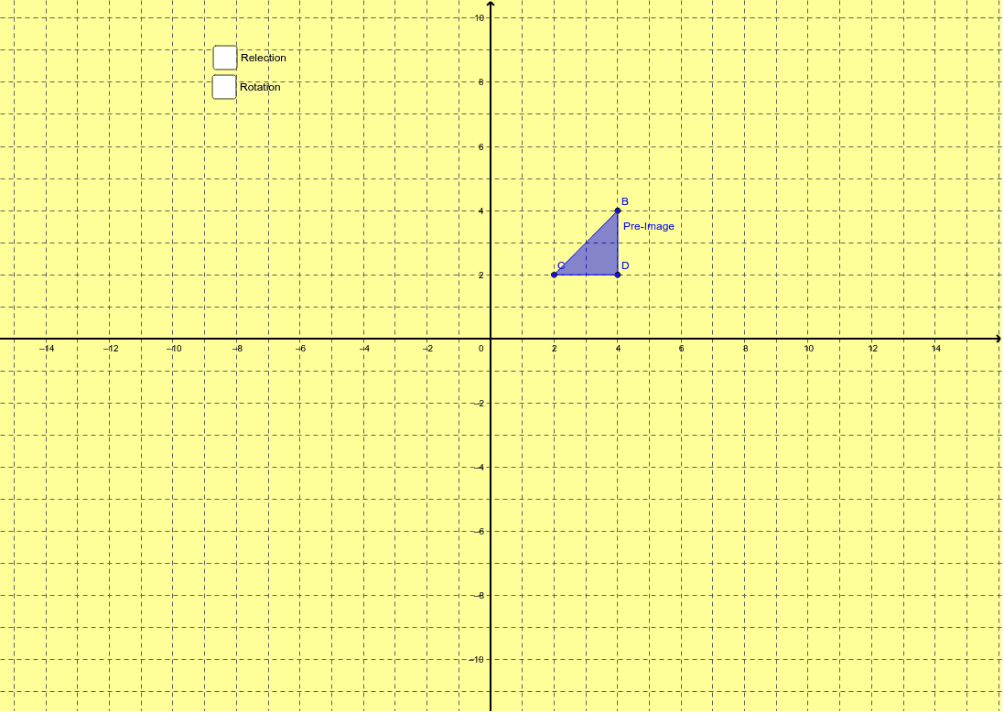This screenshot has width=1004, height=713.
Task: Click the x-axis label −14
Action: pyautogui.click(x=46, y=349)
